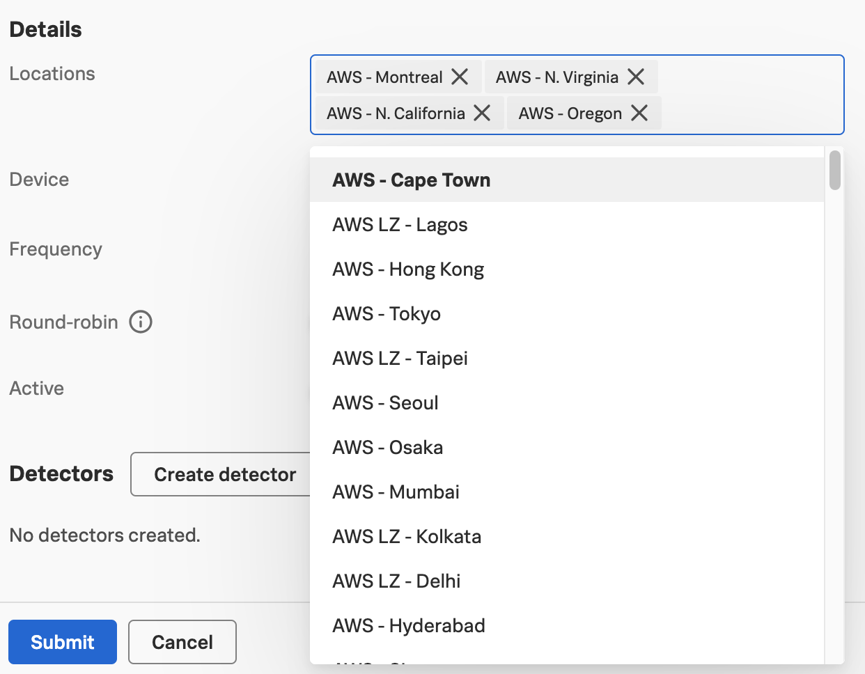
Task: Click the Round-robin info icon
Action: click(x=141, y=322)
